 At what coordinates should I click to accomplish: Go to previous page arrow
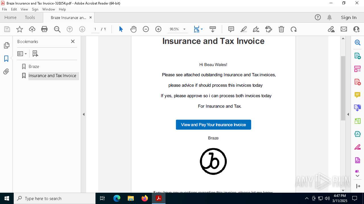pyautogui.click(x=70, y=29)
